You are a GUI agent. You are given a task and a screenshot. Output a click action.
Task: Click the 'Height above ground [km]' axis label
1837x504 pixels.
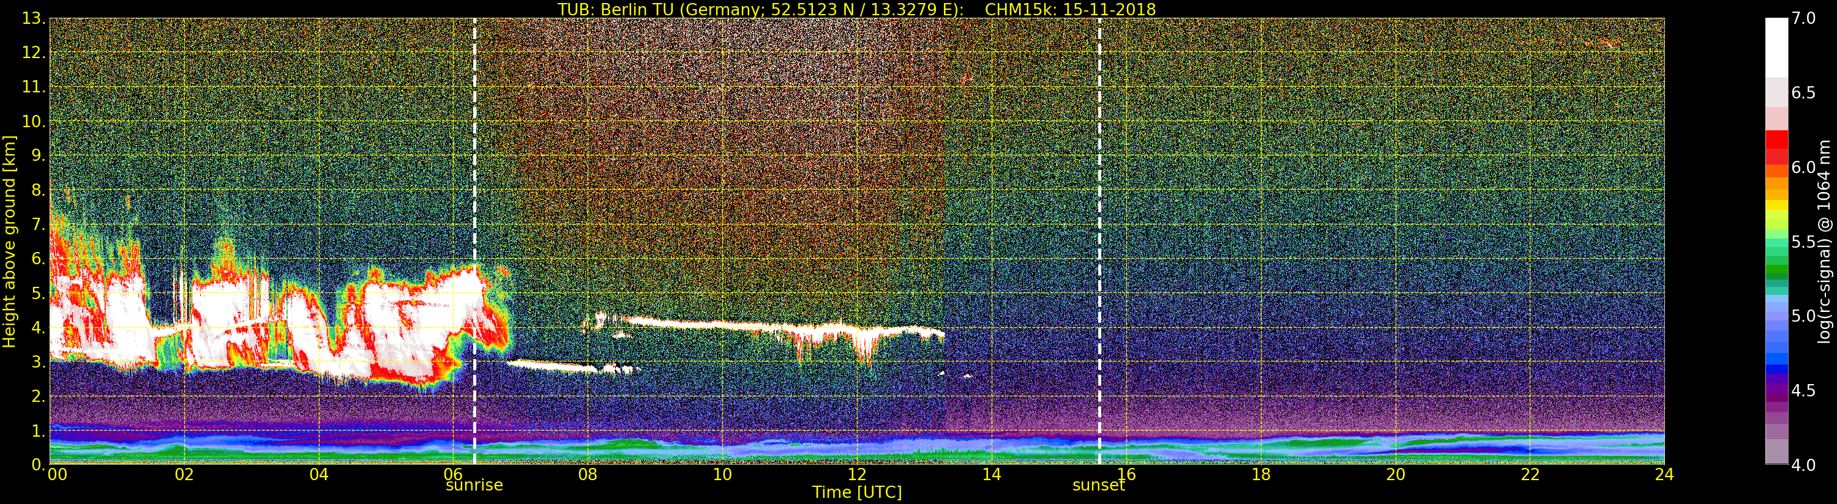tap(9, 242)
